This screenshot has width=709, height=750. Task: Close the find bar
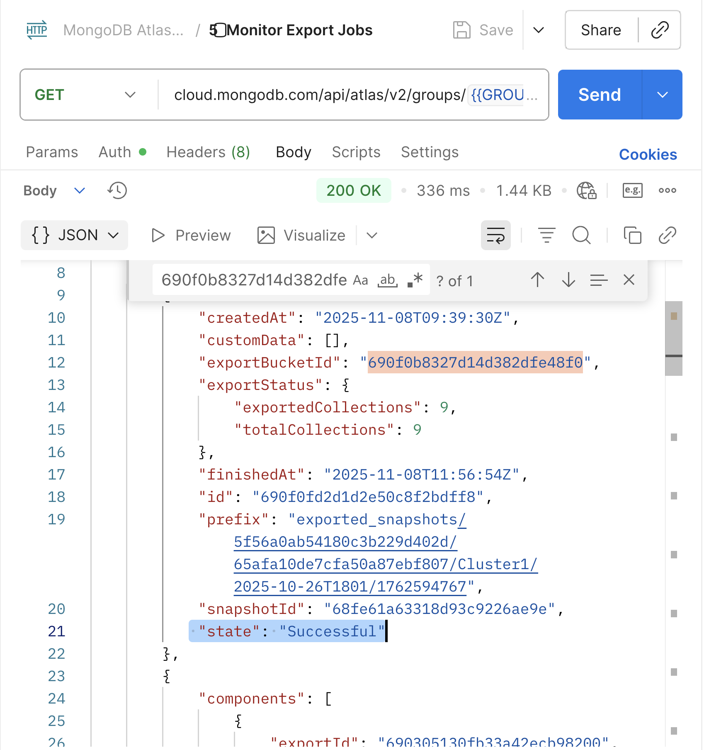629,280
